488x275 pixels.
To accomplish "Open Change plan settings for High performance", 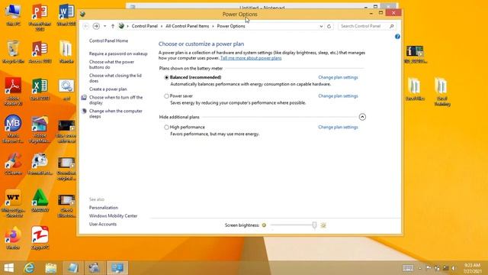I will [338, 128].
